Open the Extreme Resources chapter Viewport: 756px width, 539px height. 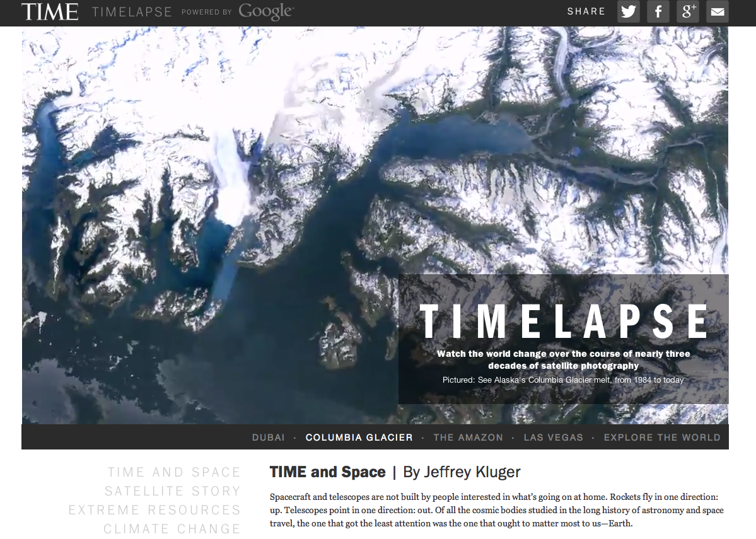pyautogui.click(x=154, y=509)
